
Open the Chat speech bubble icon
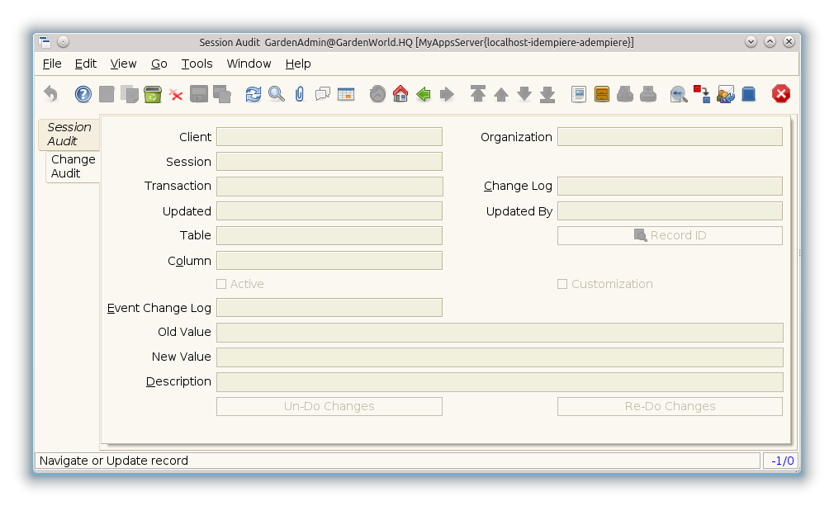tap(323, 94)
